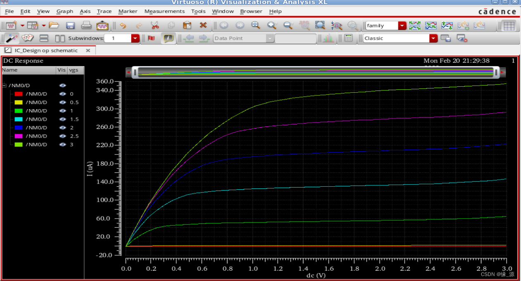
Task: Click the save graph image icon
Action: pos(102,26)
